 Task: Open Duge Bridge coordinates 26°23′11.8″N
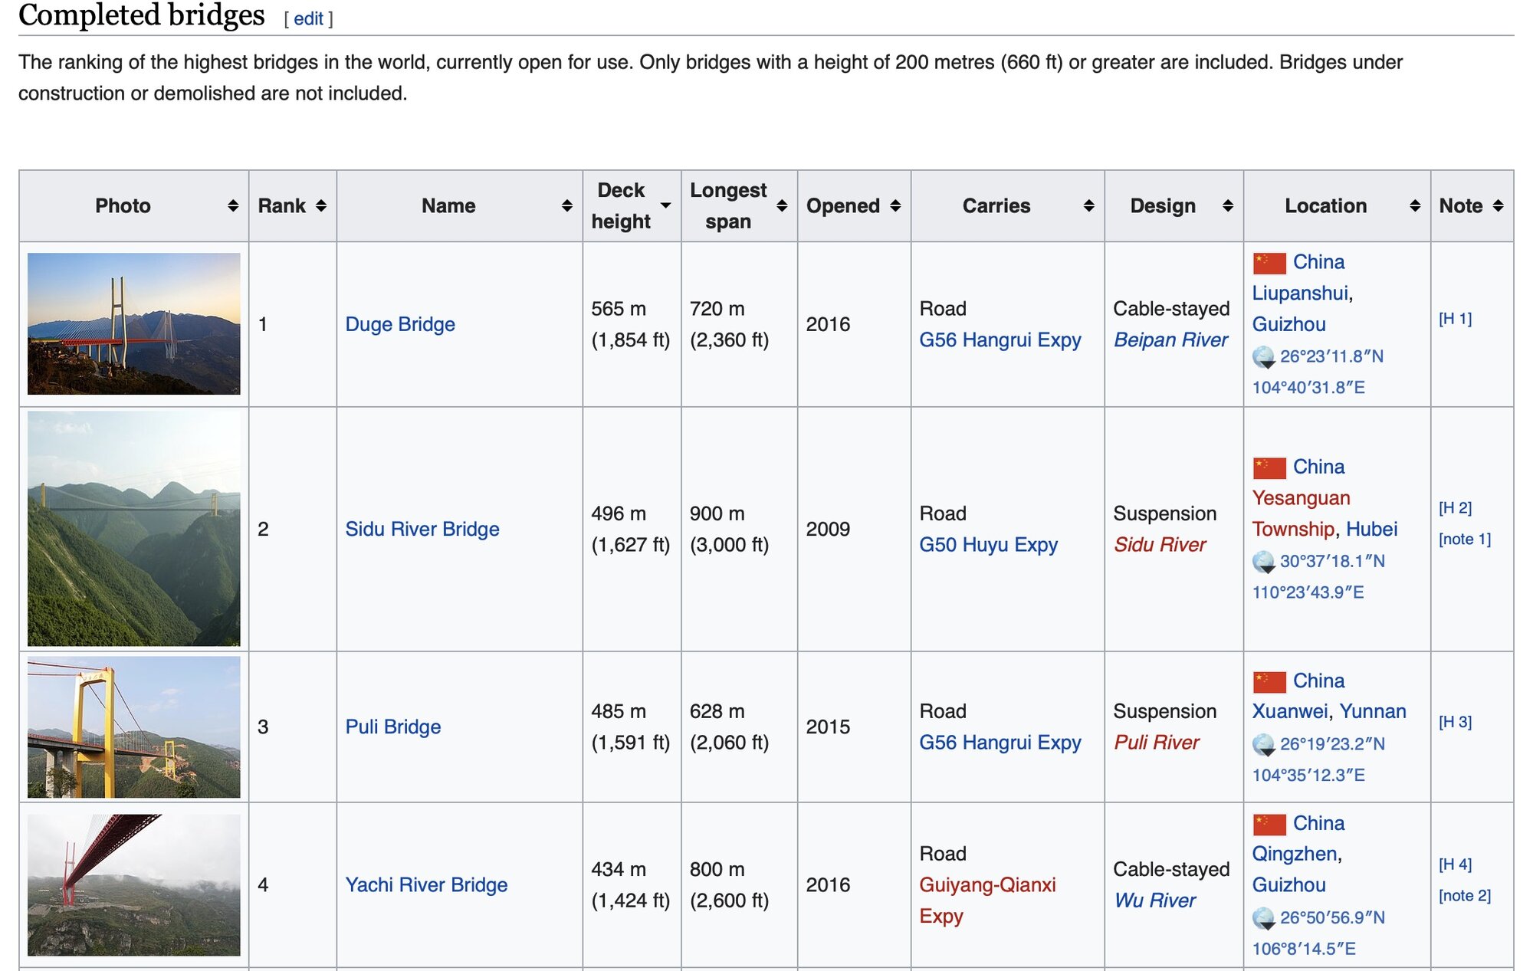click(1332, 356)
